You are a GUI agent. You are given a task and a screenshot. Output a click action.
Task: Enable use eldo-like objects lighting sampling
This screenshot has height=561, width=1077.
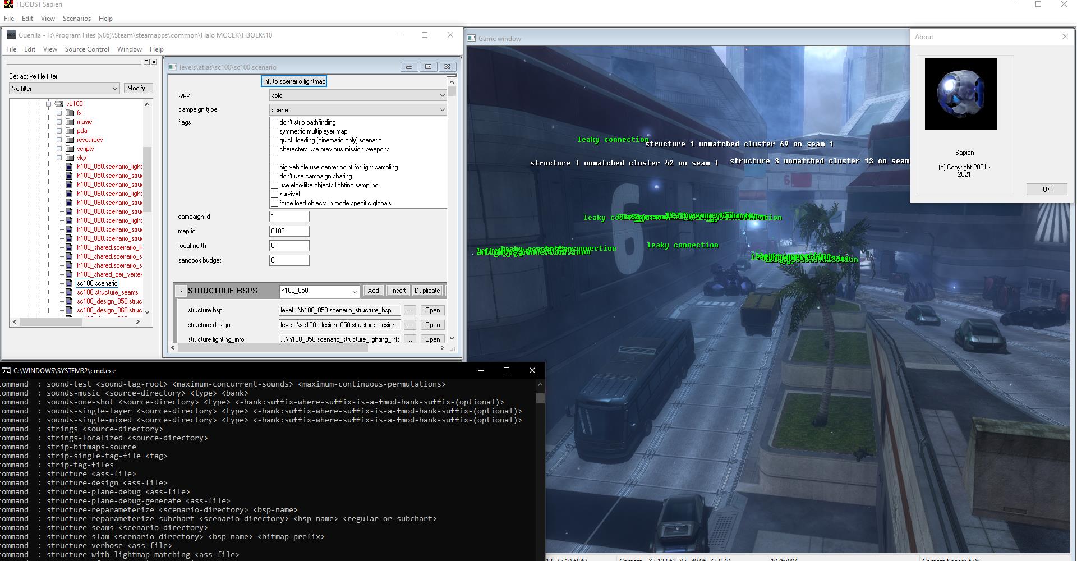coord(275,185)
